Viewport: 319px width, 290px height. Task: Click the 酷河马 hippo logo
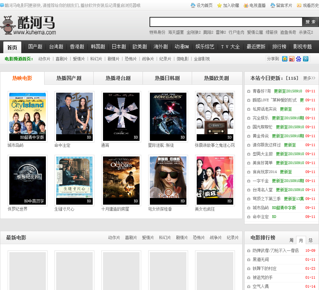point(28,25)
